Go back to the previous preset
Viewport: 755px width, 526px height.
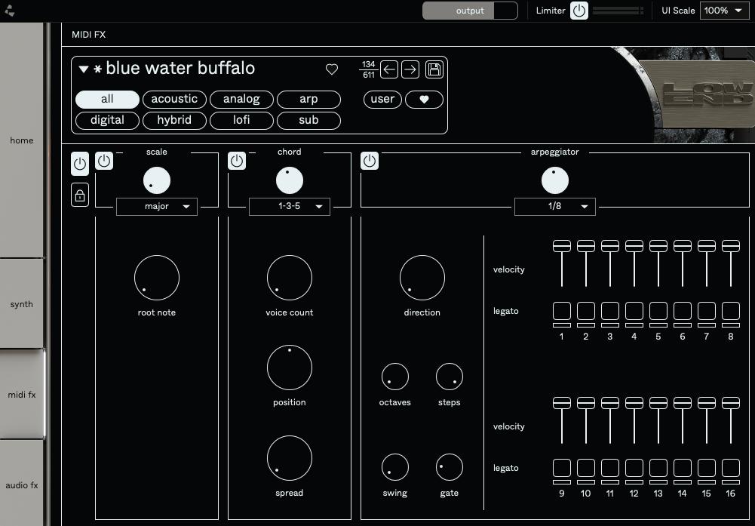click(x=389, y=69)
